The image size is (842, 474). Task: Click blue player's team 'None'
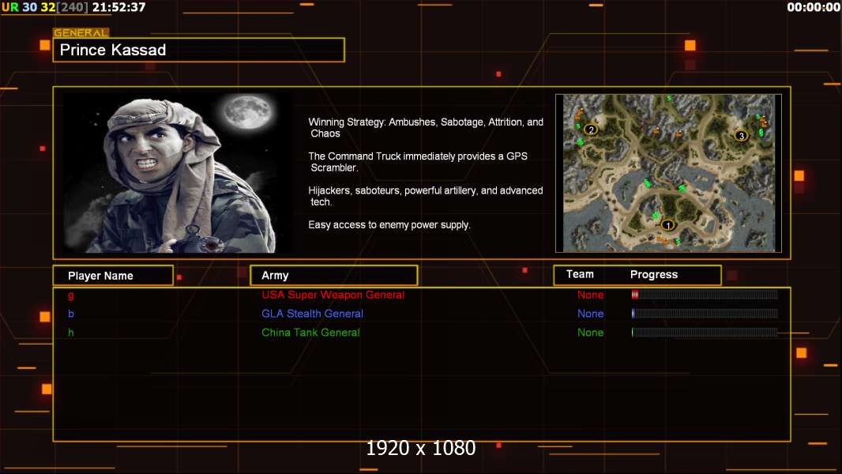pos(590,314)
